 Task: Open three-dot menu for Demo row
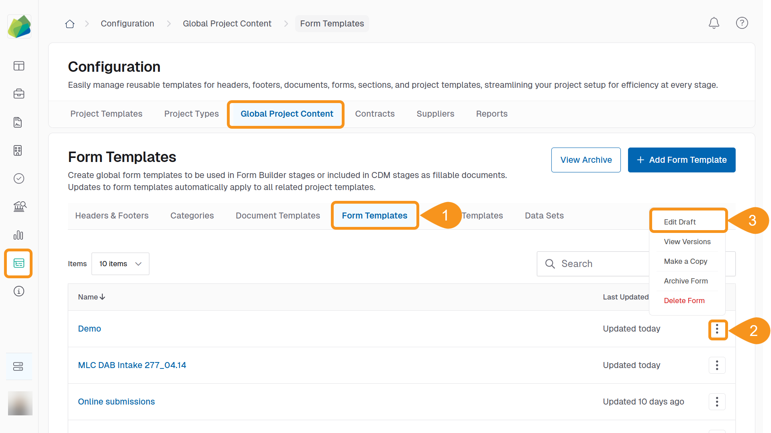pos(717,330)
